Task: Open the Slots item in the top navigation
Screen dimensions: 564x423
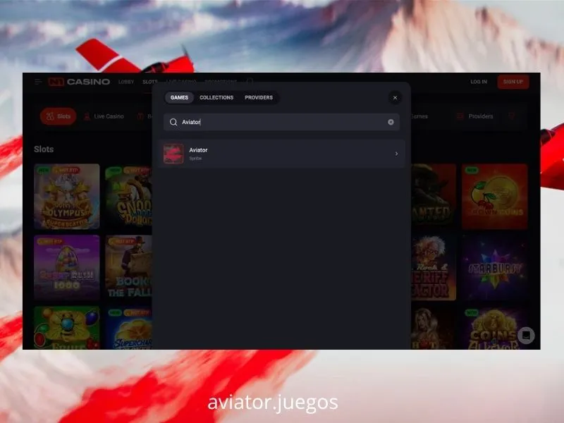Action: [149, 82]
